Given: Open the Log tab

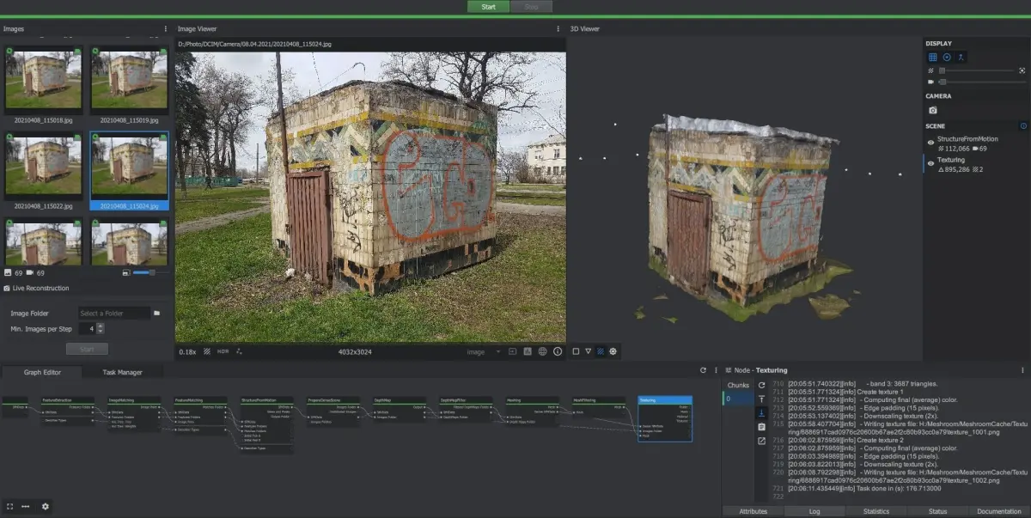Looking at the screenshot, I should click(814, 511).
